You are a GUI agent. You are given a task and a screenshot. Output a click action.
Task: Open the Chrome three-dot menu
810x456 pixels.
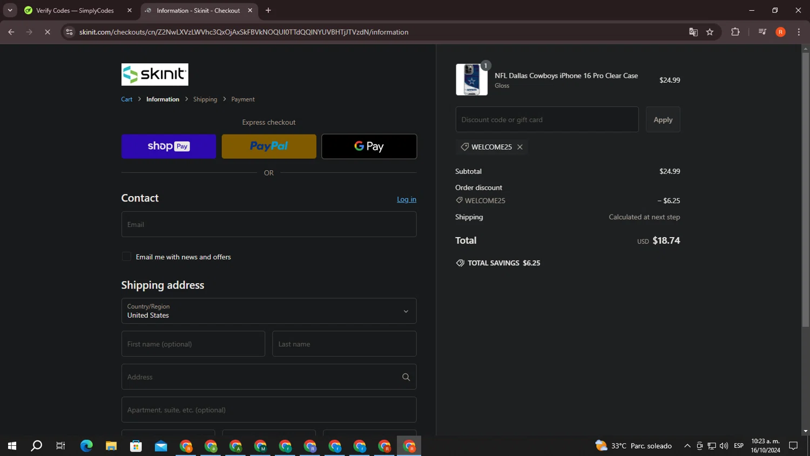pos(799,32)
